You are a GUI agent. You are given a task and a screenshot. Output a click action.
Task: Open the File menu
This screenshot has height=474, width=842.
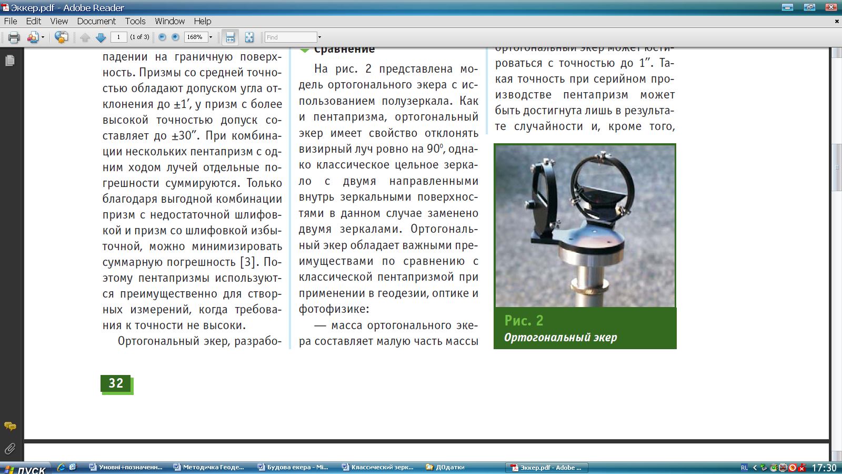point(11,21)
